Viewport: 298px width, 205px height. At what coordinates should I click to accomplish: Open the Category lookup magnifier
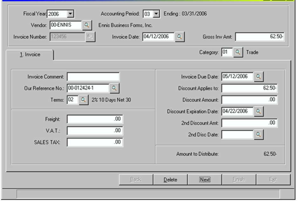(x=238, y=52)
